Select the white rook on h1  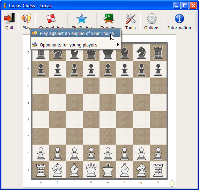tap(158, 170)
